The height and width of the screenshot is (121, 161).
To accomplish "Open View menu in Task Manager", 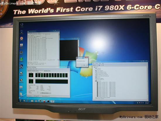I will pyautogui.click(x=34, y=69).
